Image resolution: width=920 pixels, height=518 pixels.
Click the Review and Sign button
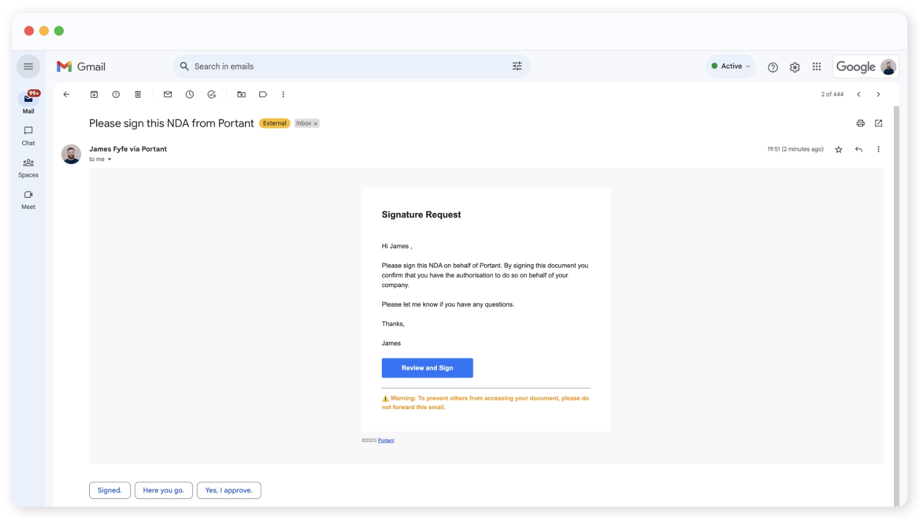(427, 368)
